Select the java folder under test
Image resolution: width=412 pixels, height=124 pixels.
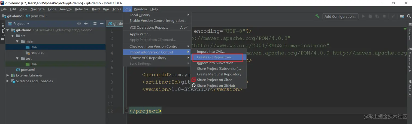(x=34, y=64)
